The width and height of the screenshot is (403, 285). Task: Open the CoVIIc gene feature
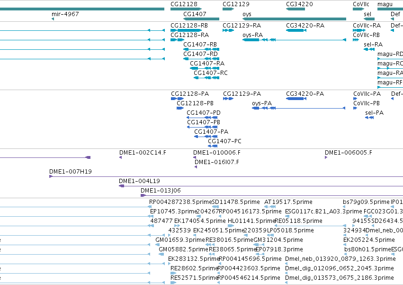[358, 9]
